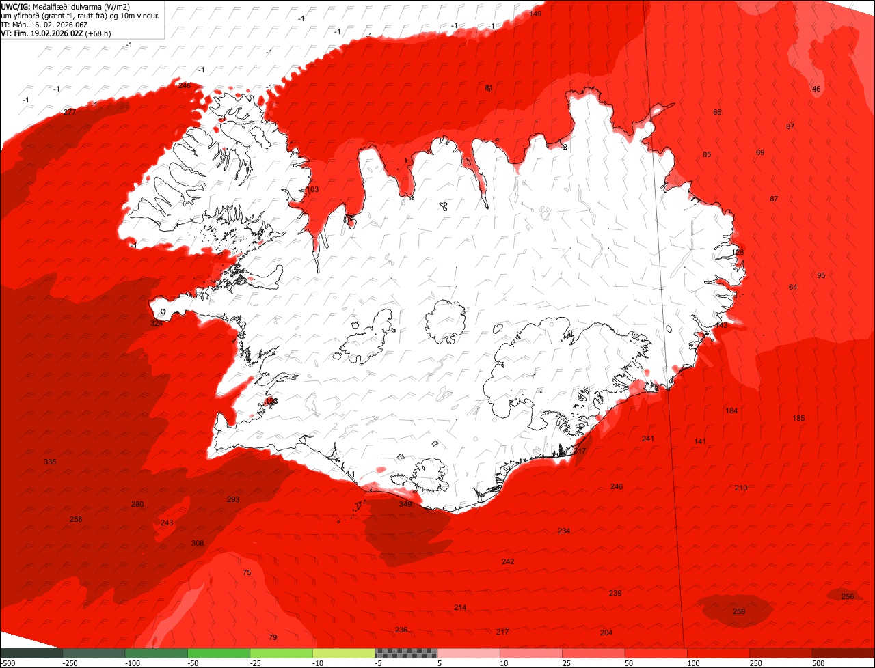Click the '500' legend scale label
Viewport: 875px width, 668px height.
[819, 663]
